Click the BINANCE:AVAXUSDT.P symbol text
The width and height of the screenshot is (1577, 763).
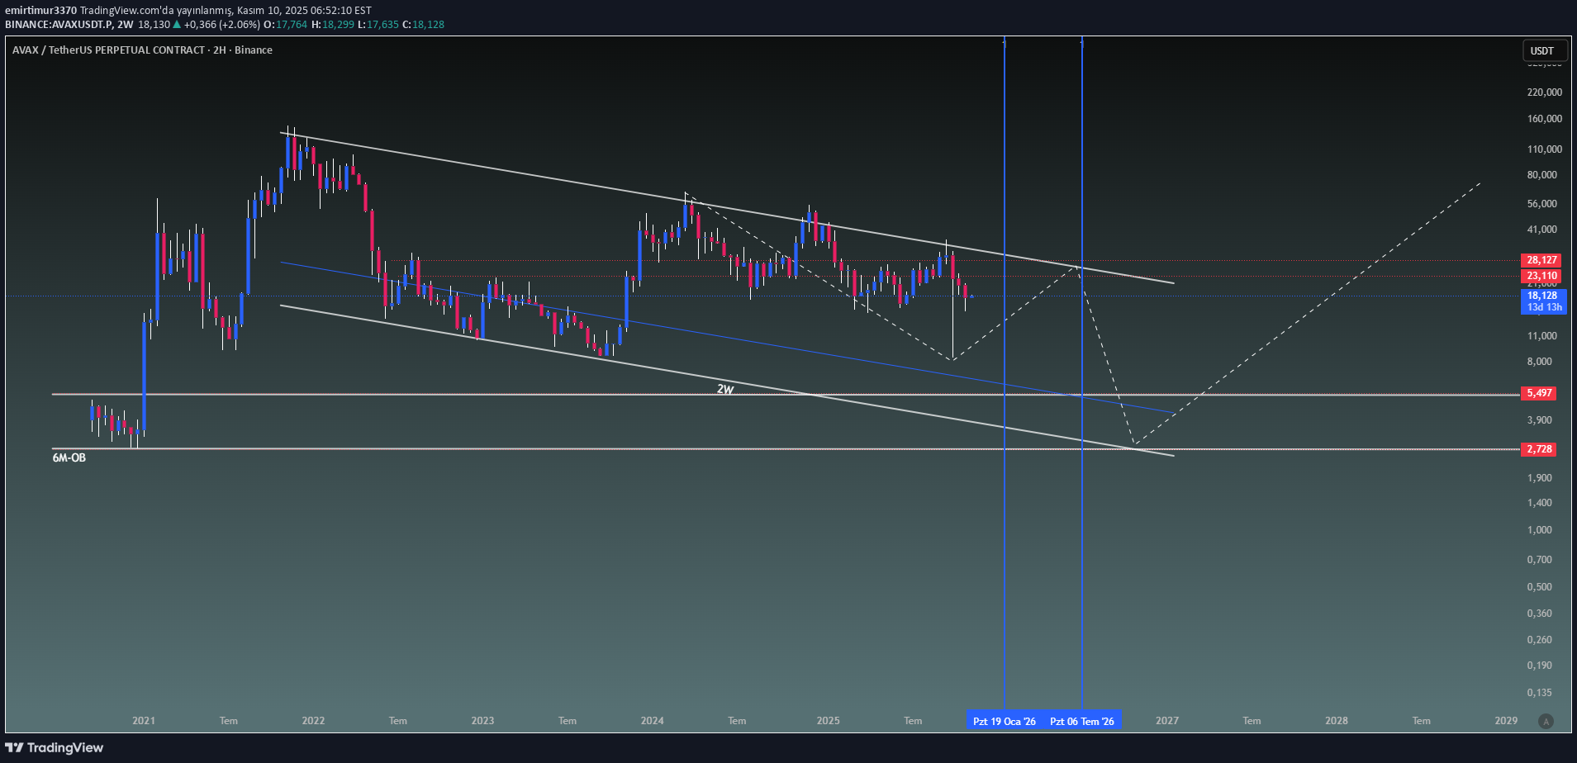pyautogui.click(x=58, y=25)
